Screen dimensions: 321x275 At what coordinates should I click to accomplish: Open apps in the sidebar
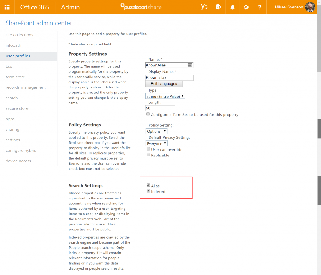[10, 119]
